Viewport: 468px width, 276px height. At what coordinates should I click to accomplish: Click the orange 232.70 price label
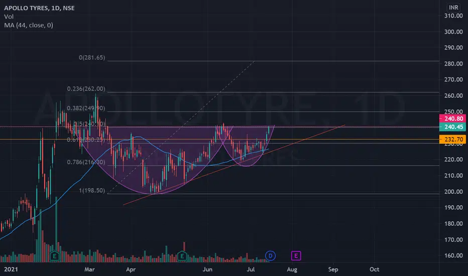(452, 140)
